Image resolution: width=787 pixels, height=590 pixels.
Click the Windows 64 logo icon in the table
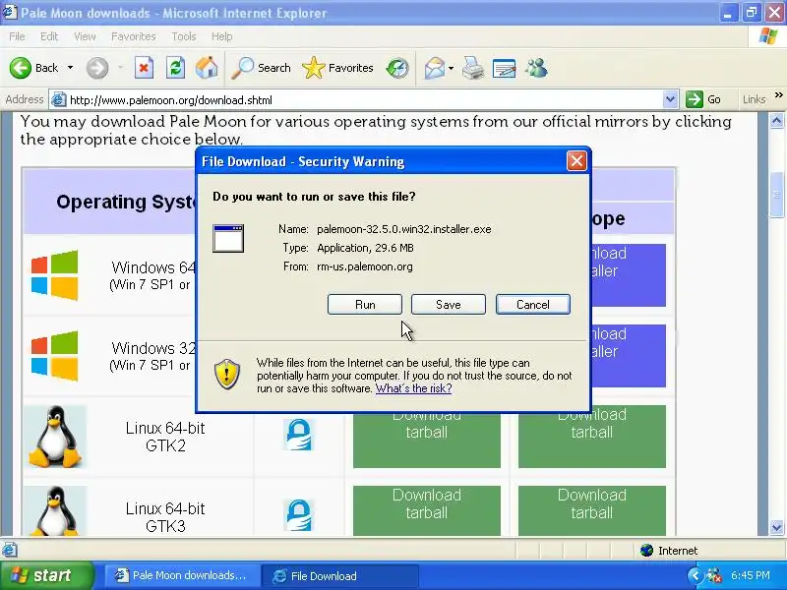click(x=55, y=275)
